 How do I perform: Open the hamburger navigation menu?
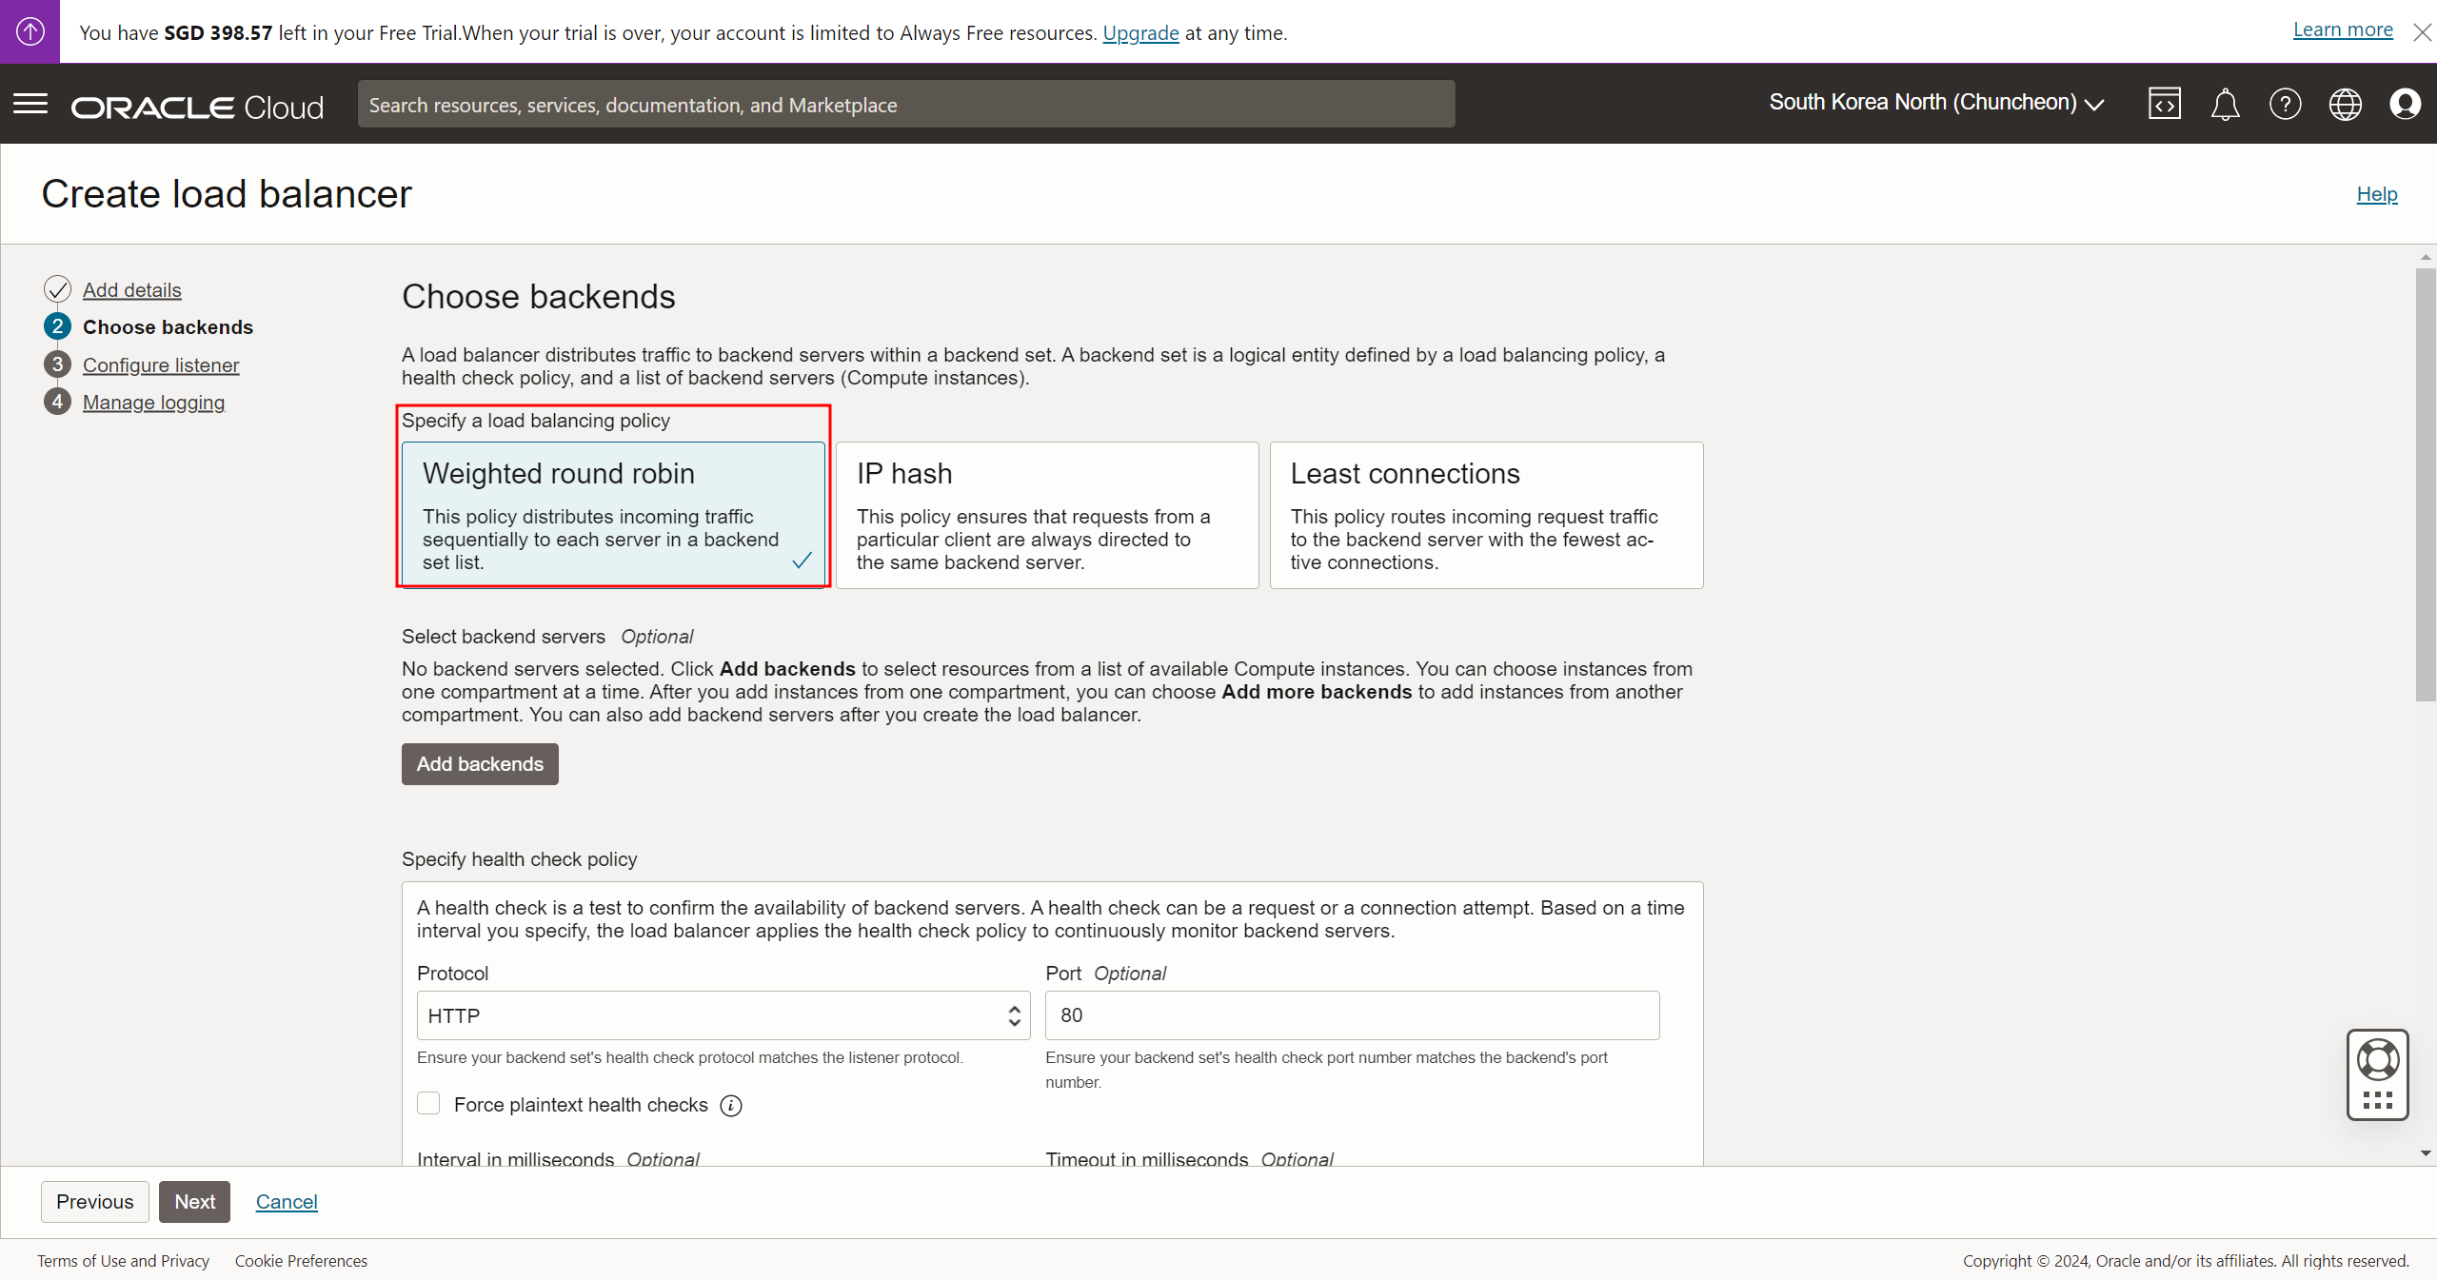(x=30, y=104)
